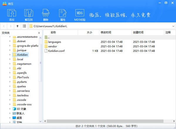Select the languages folder in file list
176x129 pixels.
point(54,42)
